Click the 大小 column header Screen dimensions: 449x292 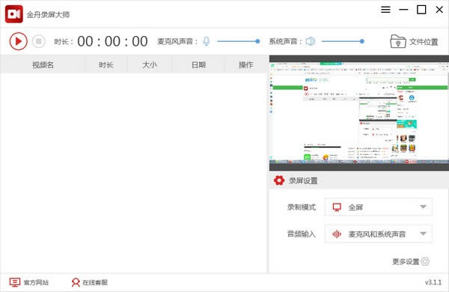pyautogui.click(x=150, y=64)
